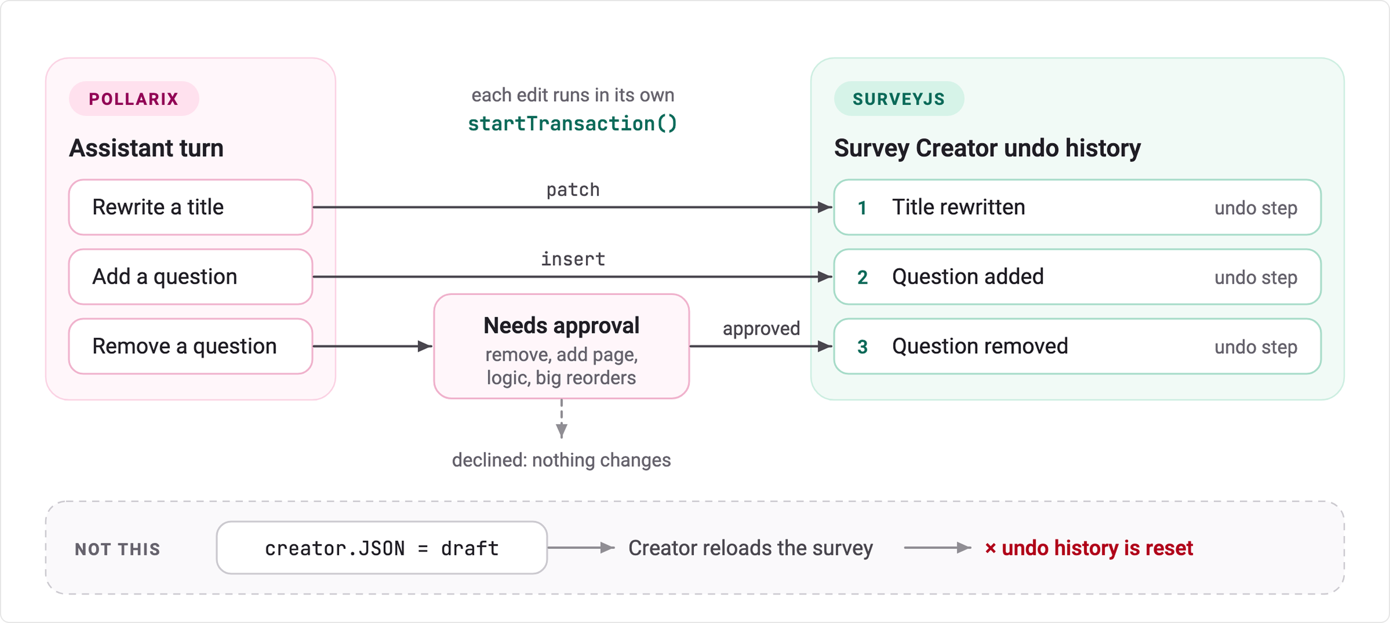The width and height of the screenshot is (1390, 623).
Task: Click 'Creator reloads the survey' text
Action: point(751,548)
